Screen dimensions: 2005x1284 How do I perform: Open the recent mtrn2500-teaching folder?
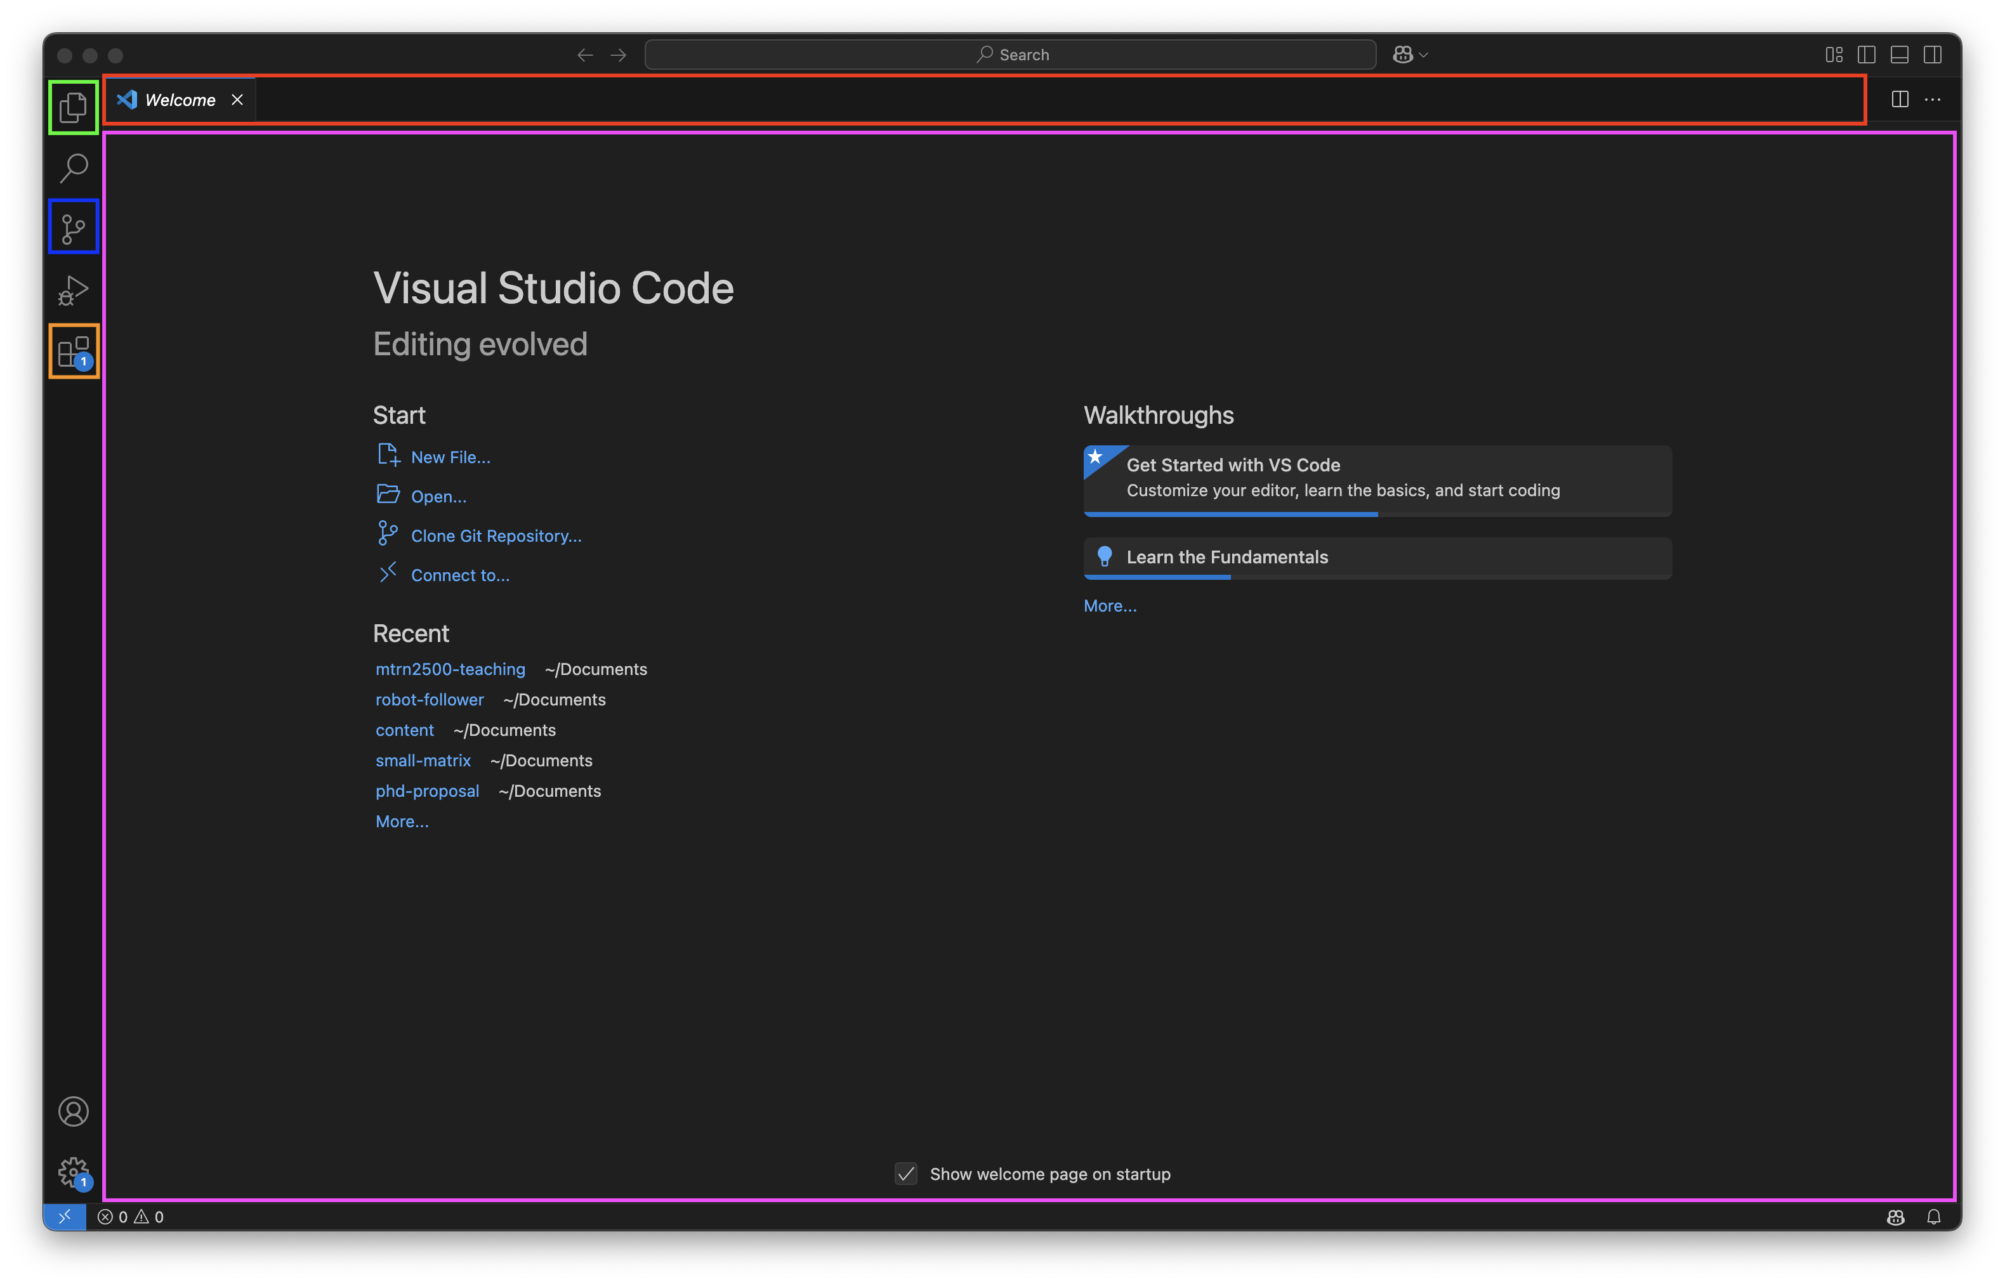point(450,669)
